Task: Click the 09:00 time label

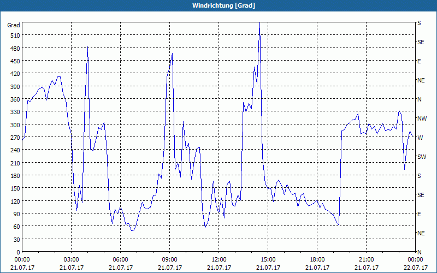Action: 170,260
